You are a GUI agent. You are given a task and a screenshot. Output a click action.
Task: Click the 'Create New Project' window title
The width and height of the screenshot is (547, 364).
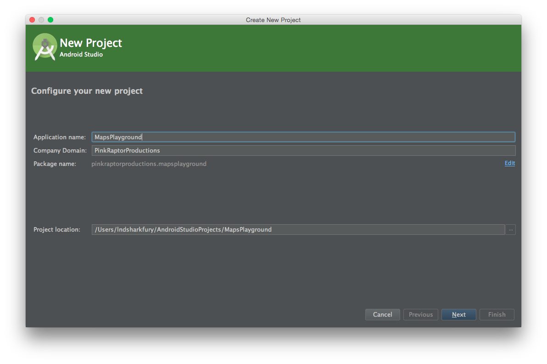pos(273,20)
